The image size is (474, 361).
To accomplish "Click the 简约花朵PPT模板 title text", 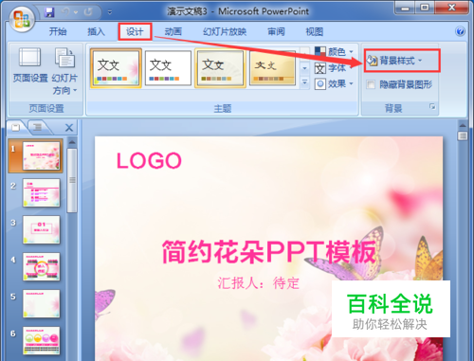I will coord(269,252).
